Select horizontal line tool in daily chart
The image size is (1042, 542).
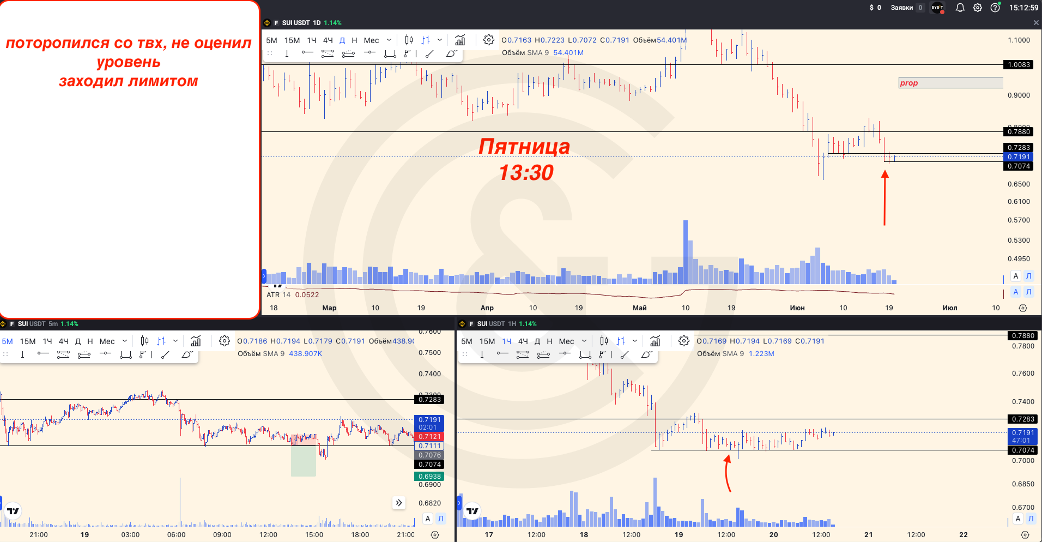pos(369,53)
